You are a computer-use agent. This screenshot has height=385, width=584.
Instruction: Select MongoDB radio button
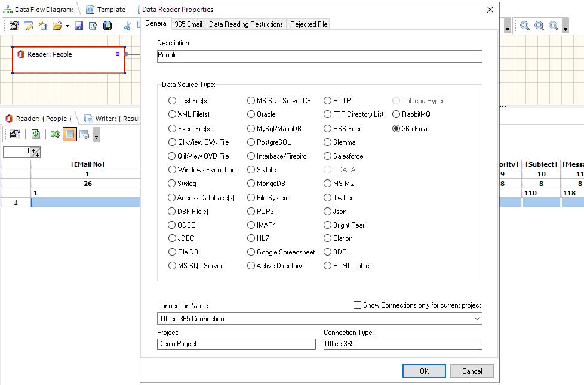pyautogui.click(x=251, y=184)
